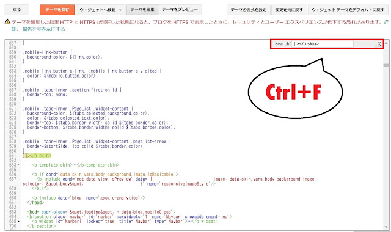Click .mobile-link-button a:link selector line
391x232 pixels.
click(x=92, y=71)
